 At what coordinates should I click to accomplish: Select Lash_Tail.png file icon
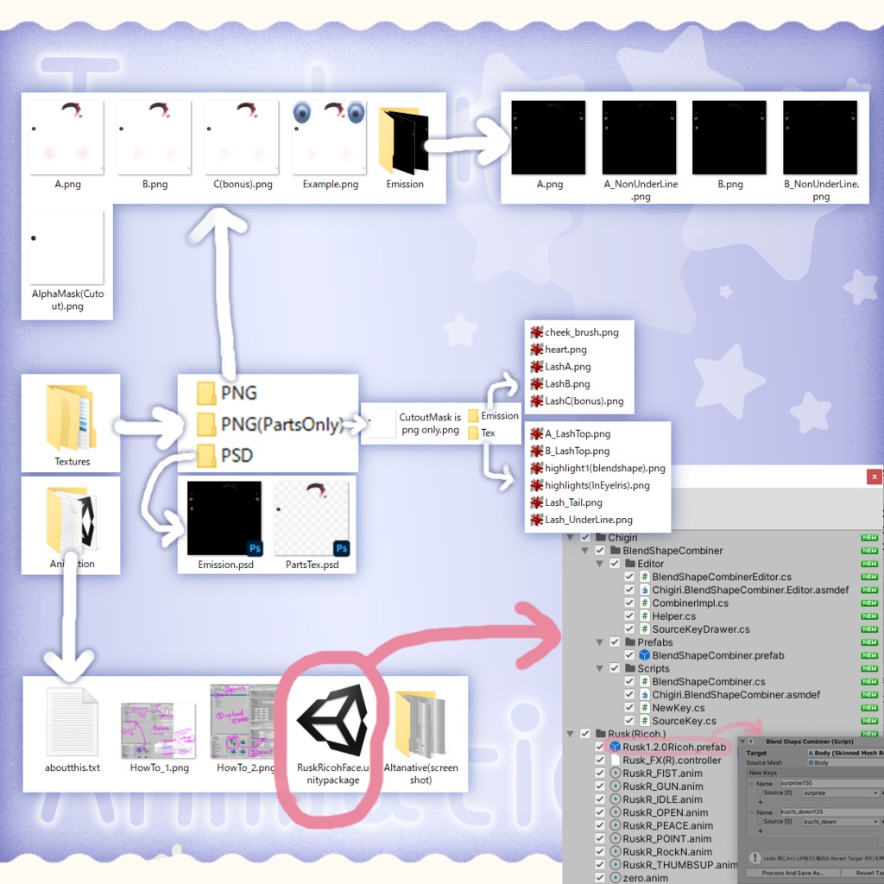coord(537,502)
